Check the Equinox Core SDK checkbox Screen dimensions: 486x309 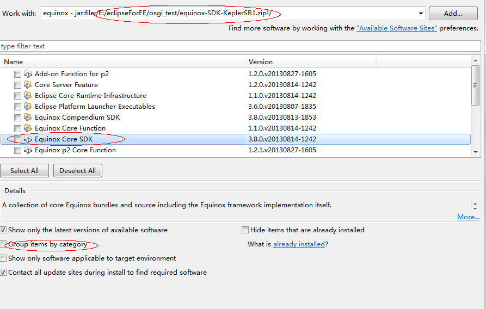(18, 139)
